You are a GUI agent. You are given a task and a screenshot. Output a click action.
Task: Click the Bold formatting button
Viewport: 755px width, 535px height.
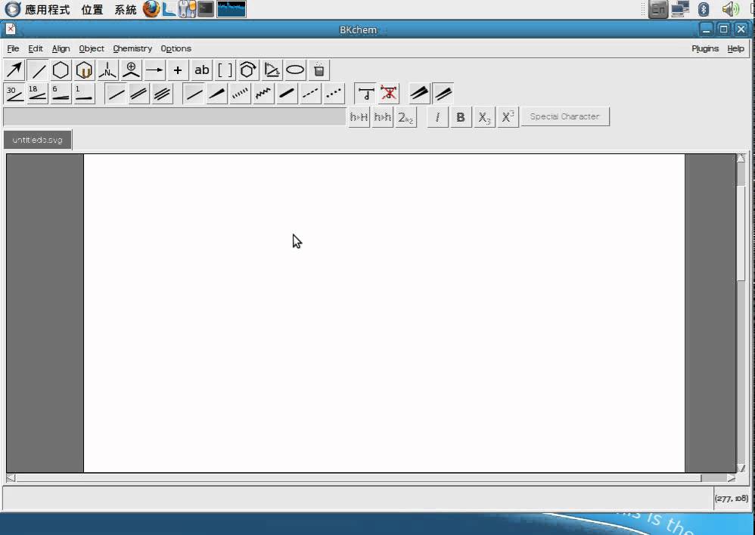(x=460, y=117)
